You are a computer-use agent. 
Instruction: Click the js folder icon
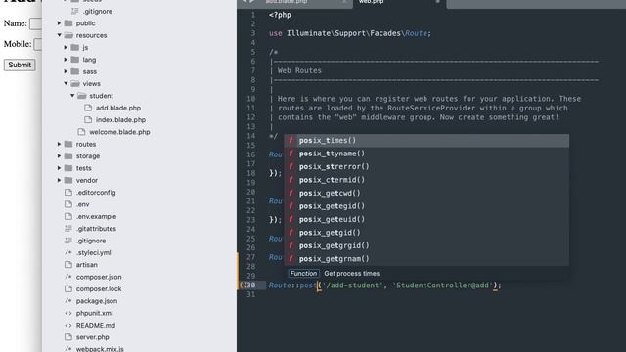[x=75, y=48]
